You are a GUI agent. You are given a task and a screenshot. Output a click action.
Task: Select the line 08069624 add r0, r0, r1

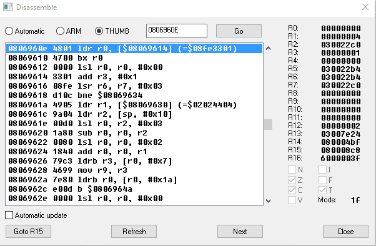click(x=134, y=151)
